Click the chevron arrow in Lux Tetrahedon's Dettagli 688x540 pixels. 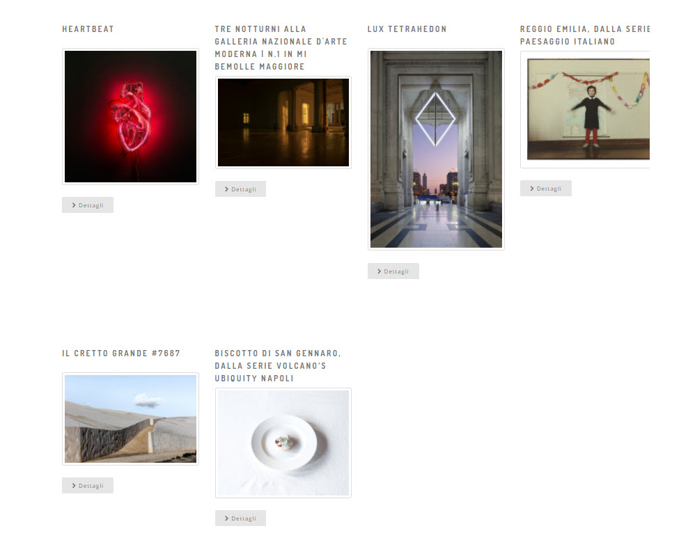(380, 271)
